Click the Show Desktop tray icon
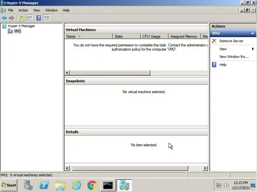The image size is (257, 192). click(253, 185)
